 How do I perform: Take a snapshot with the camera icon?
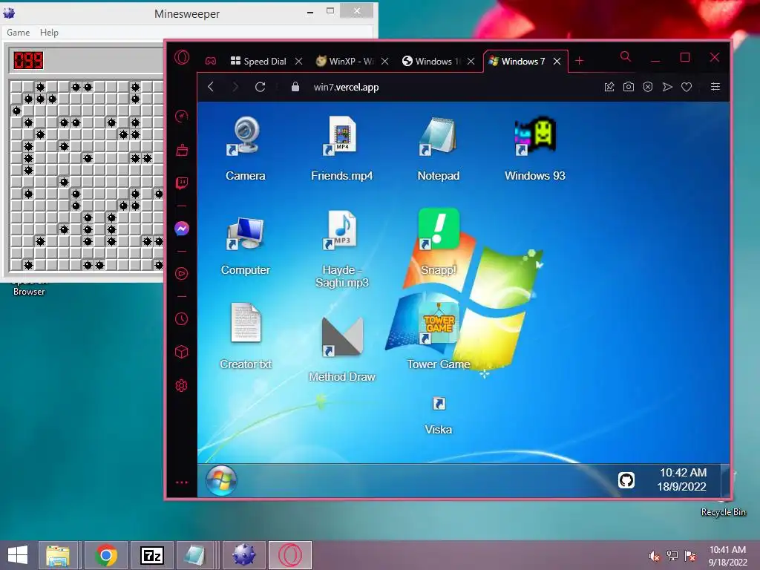tap(629, 87)
